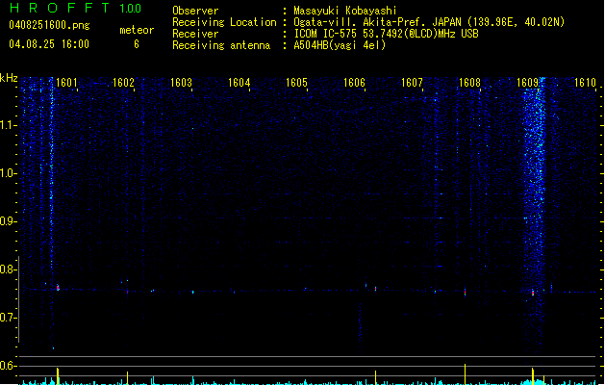Click the red meteor echo just before 1608
Screen dimensions: 605x385
[465, 293]
